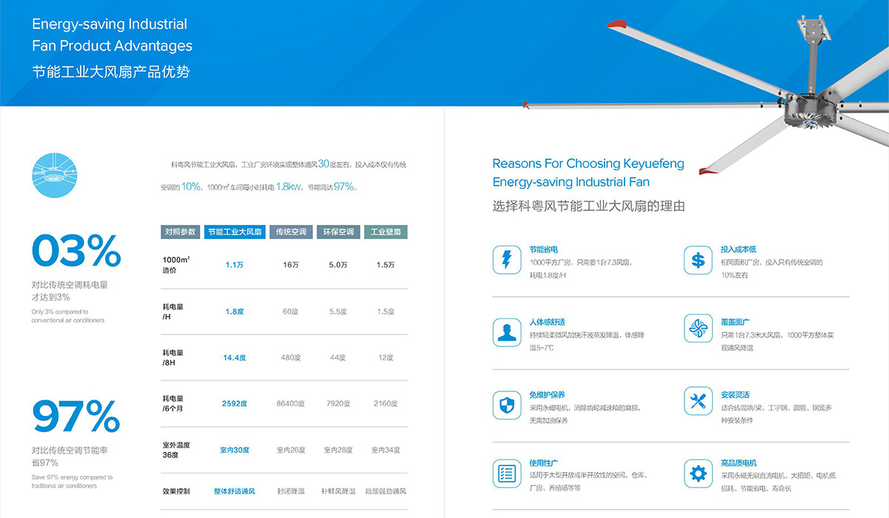Select the 传统空调 column header
Screen dimensions: 889x518
pyautogui.click(x=291, y=232)
